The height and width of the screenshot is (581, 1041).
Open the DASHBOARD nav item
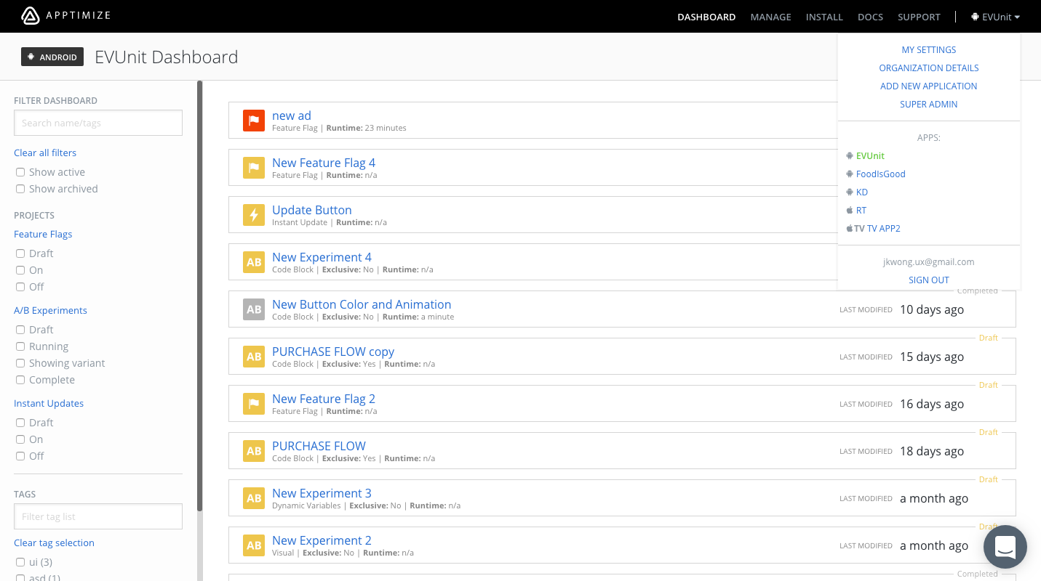pos(706,17)
